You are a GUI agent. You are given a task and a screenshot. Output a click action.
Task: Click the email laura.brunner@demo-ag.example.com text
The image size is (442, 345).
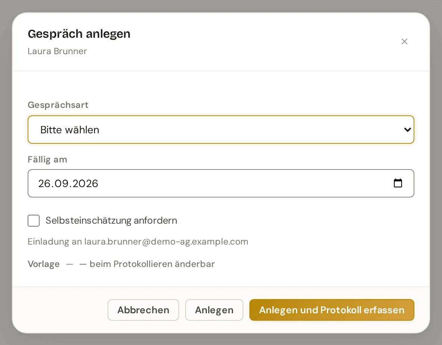click(166, 242)
